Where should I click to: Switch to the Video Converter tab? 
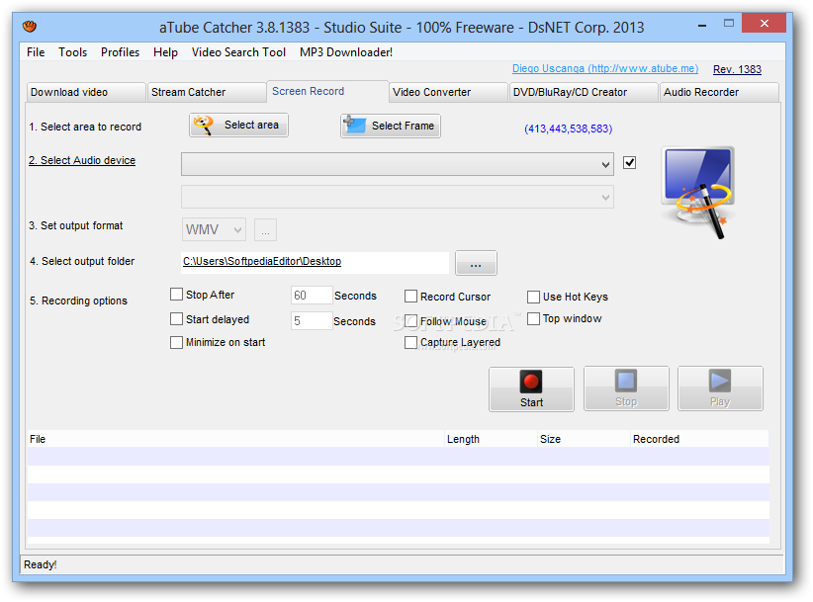(x=448, y=92)
